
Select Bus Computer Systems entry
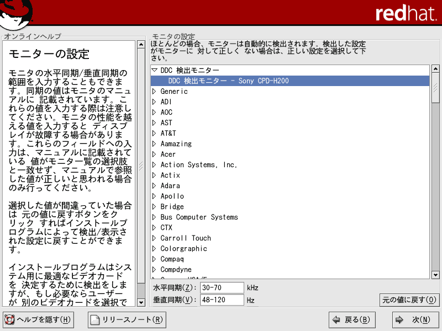pos(199,217)
